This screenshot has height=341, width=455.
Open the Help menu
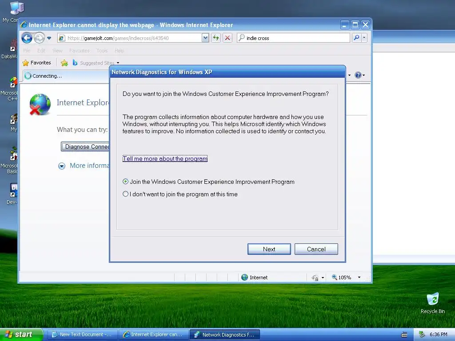click(x=119, y=51)
